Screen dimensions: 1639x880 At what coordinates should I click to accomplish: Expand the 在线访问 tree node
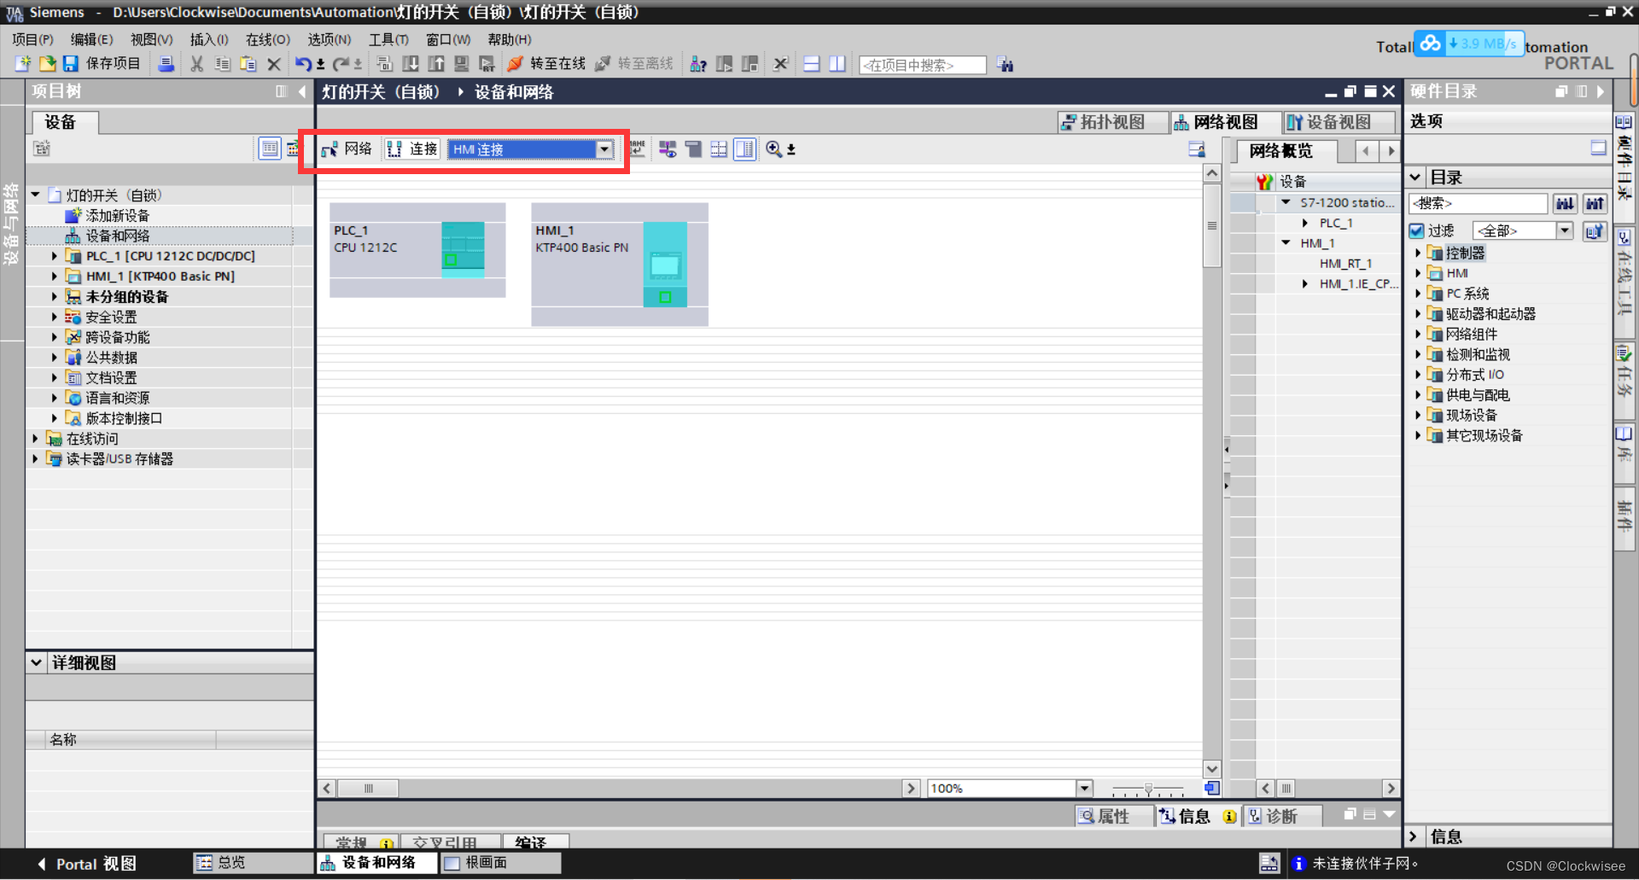(35, 439)
